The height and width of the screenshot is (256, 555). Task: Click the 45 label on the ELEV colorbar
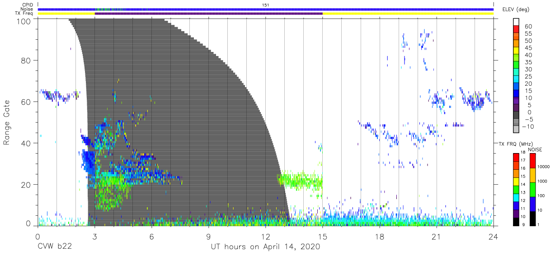[528, 48]
